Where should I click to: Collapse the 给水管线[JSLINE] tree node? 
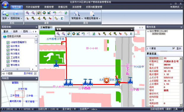point(148,31)
